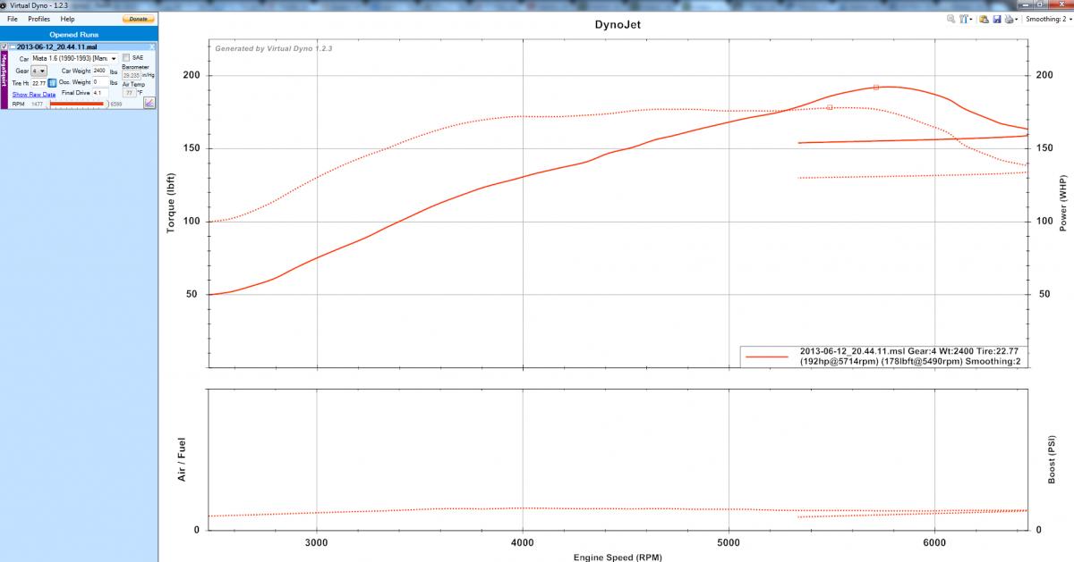Screen dimensions: 1074x562
Task: Click the Donate button
Action: (137, 19)
